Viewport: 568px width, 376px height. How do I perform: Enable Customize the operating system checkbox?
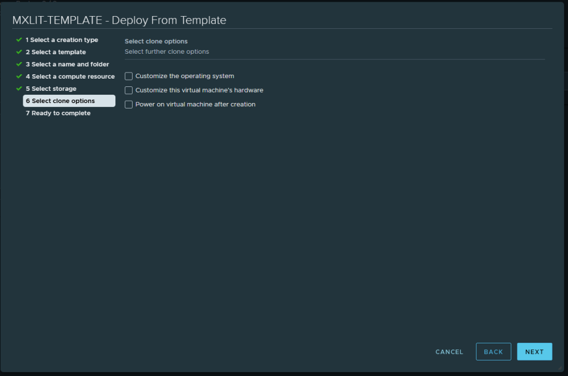point(129,76)
